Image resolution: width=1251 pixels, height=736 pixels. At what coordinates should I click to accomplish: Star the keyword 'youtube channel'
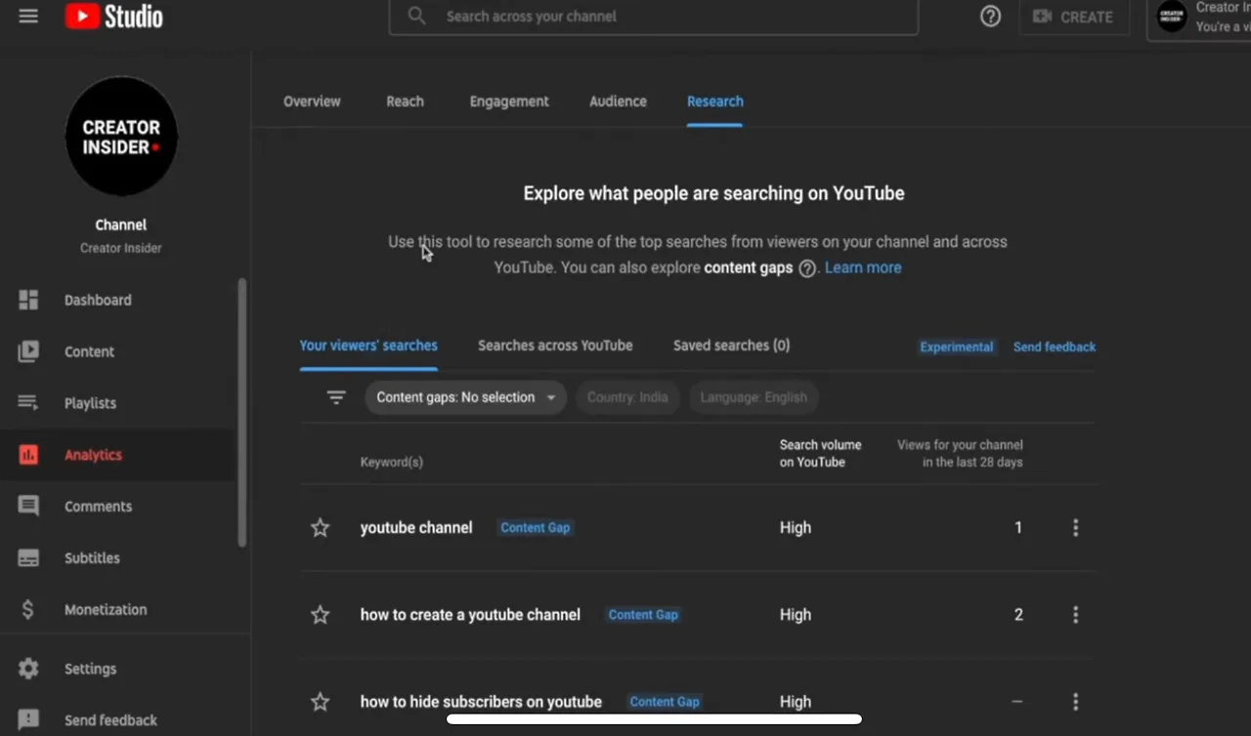point(320,527)
